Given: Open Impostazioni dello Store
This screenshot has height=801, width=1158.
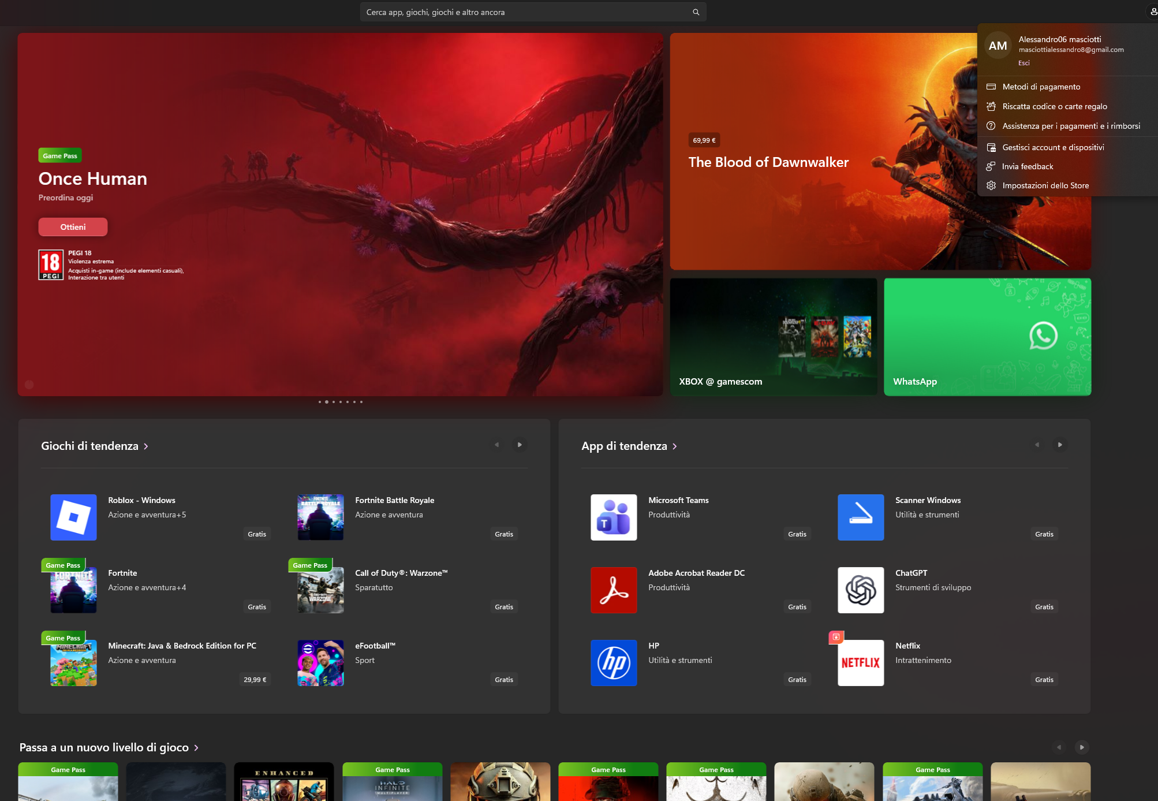Looking at the screenshot, I should (1067, 185).
